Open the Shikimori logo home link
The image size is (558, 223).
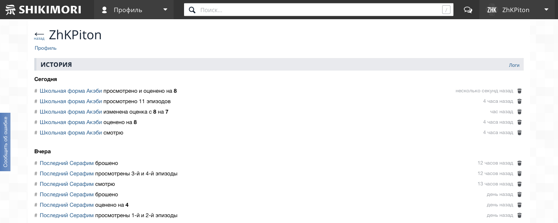pyautogui.click(x=44, y=10)
